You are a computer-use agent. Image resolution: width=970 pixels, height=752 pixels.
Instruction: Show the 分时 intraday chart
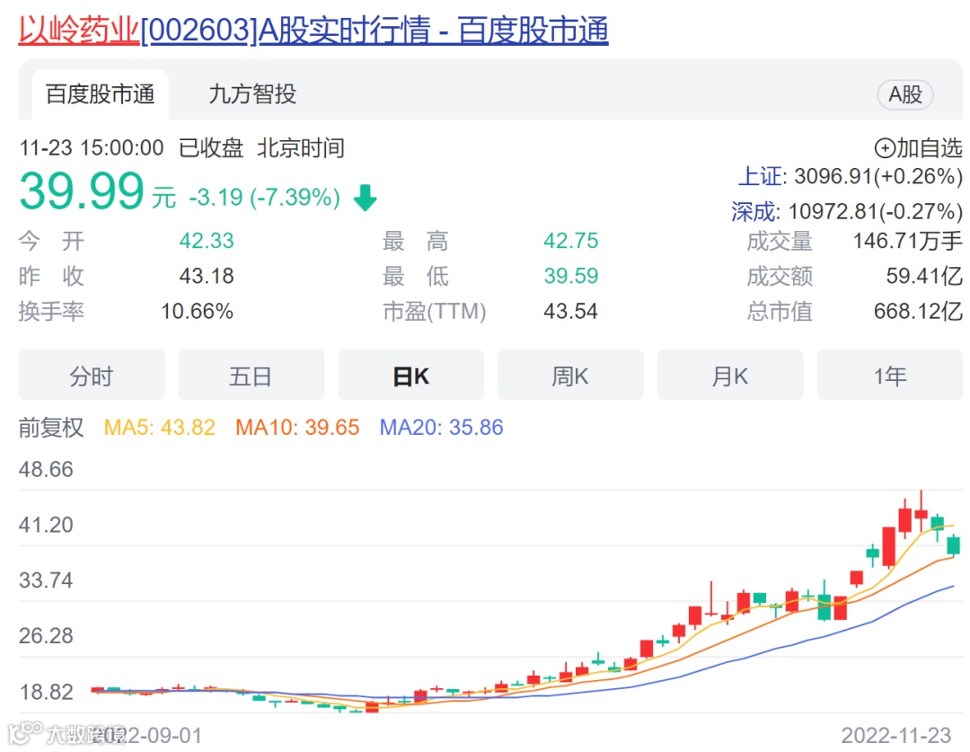tap(92, 375)
